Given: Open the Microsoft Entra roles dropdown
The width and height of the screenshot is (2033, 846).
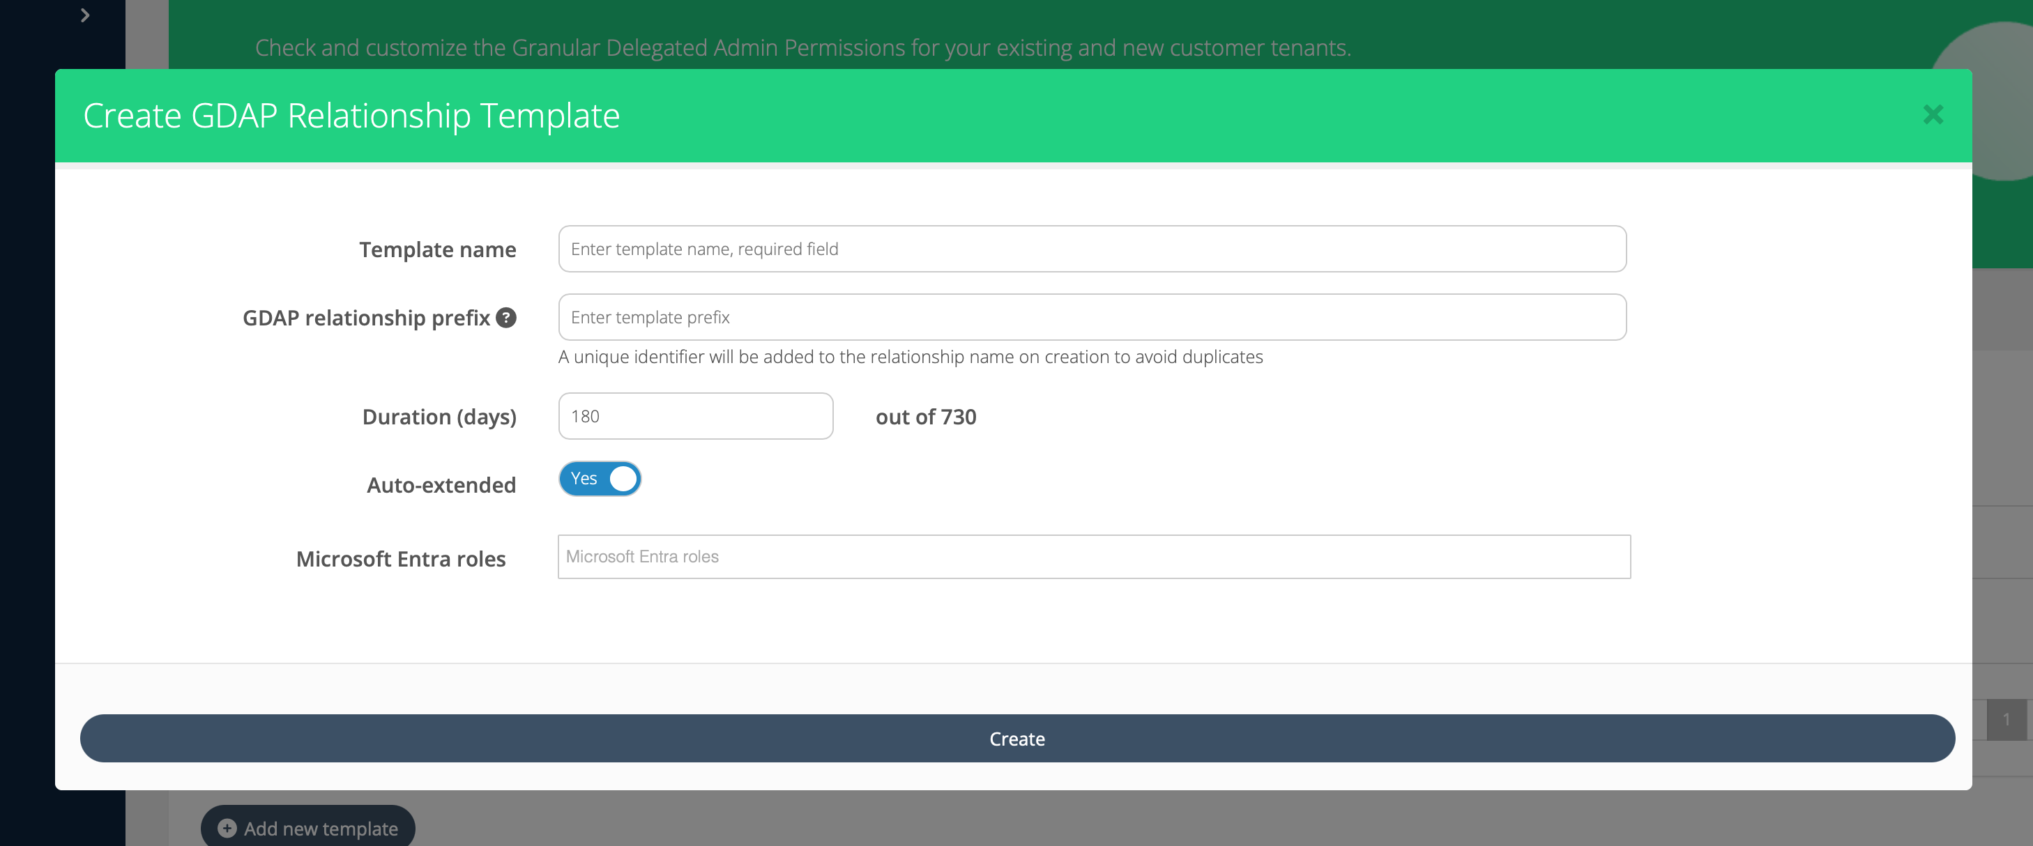Looking at the screenshot, I should pyautogui.click(x=1093, y=557).
